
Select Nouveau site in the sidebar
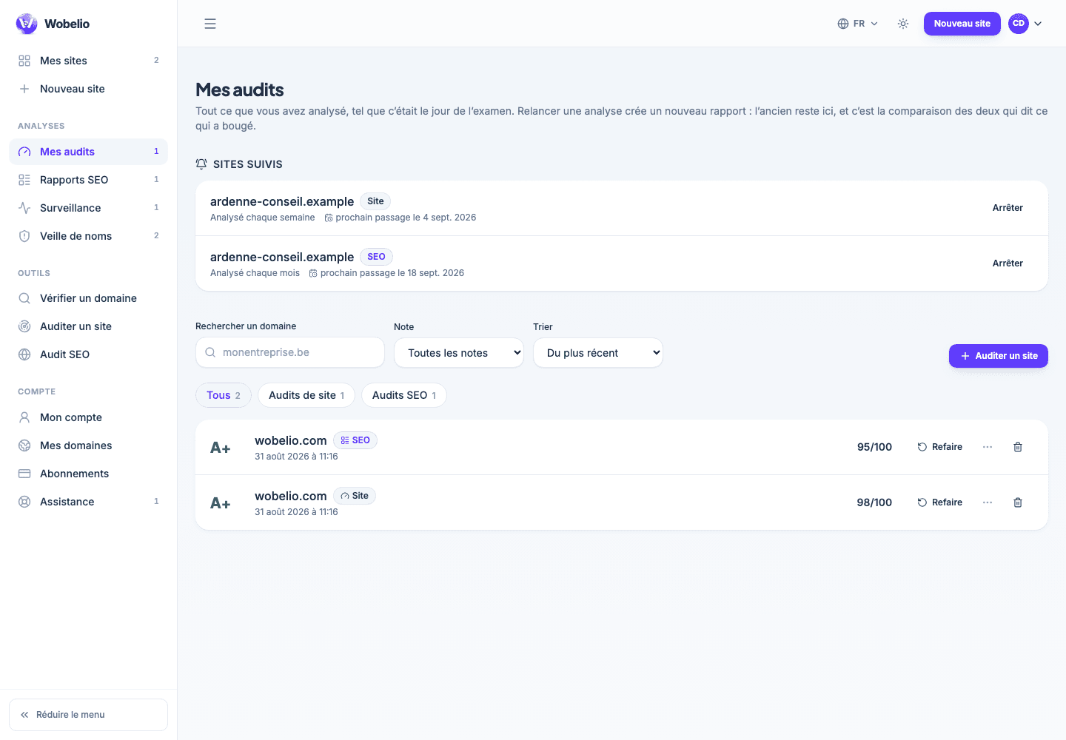[x=89, y=89]
